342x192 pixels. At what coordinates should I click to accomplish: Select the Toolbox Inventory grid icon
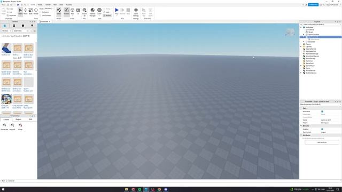point(14,26)
